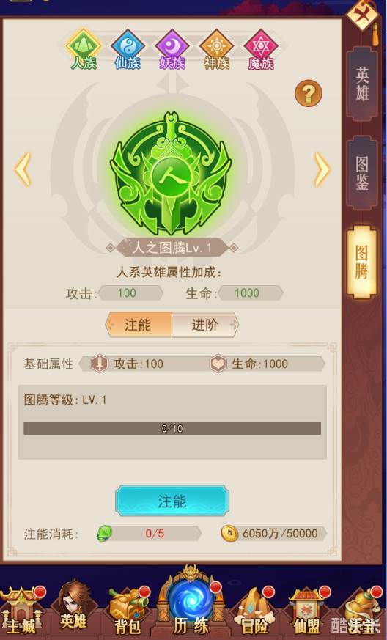Show next totem with right arrow
Image resolution: width=387 pixels, height=640 pixels.
coord(322,169)
